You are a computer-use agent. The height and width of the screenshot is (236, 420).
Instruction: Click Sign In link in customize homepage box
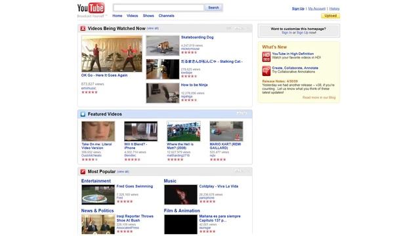click(286, 33)
